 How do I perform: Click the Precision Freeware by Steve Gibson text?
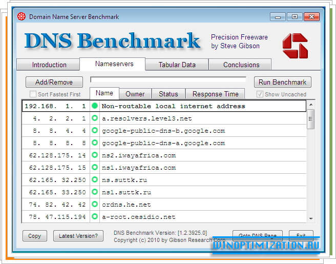(239, 42)
